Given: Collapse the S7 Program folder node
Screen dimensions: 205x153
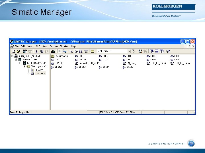Looking at the screenshot, I should click(24, 67).
